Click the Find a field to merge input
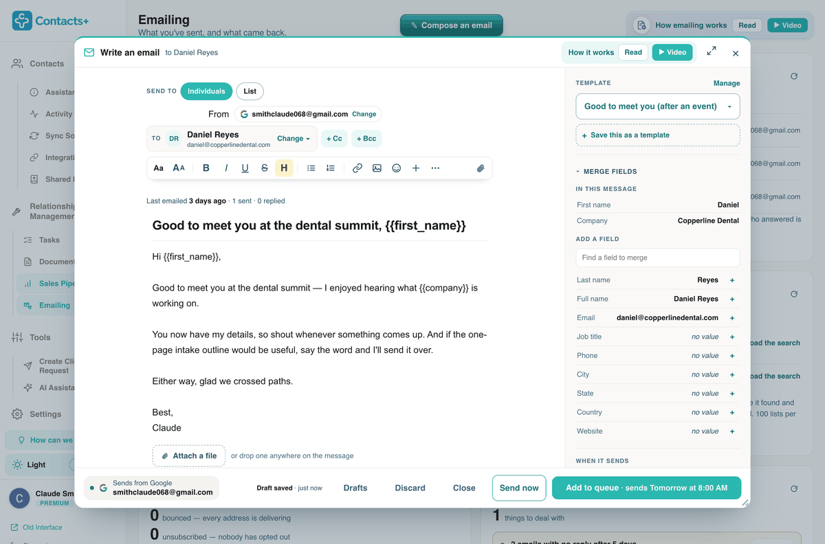Image resolution: width=825 pixels, height=544 pixels. point(658,258)
